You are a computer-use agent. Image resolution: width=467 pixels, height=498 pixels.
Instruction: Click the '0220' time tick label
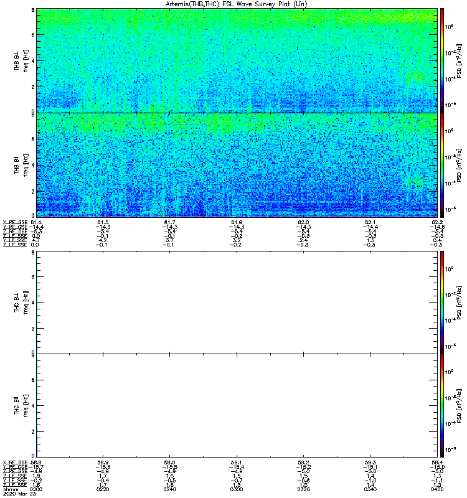pos(103,489)
